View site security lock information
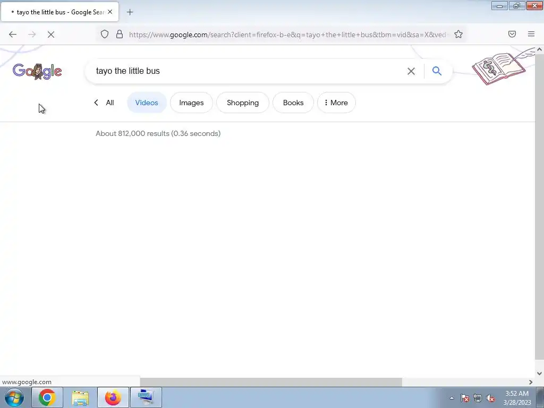 120,34
